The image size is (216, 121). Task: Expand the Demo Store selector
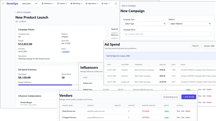pos(30,3)
